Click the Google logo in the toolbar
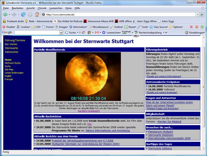 tap(7, 32)
